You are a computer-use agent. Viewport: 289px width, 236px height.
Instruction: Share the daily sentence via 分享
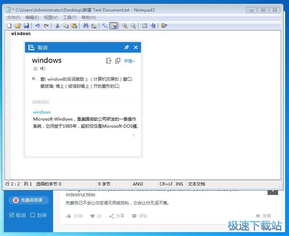coord(117,216)
